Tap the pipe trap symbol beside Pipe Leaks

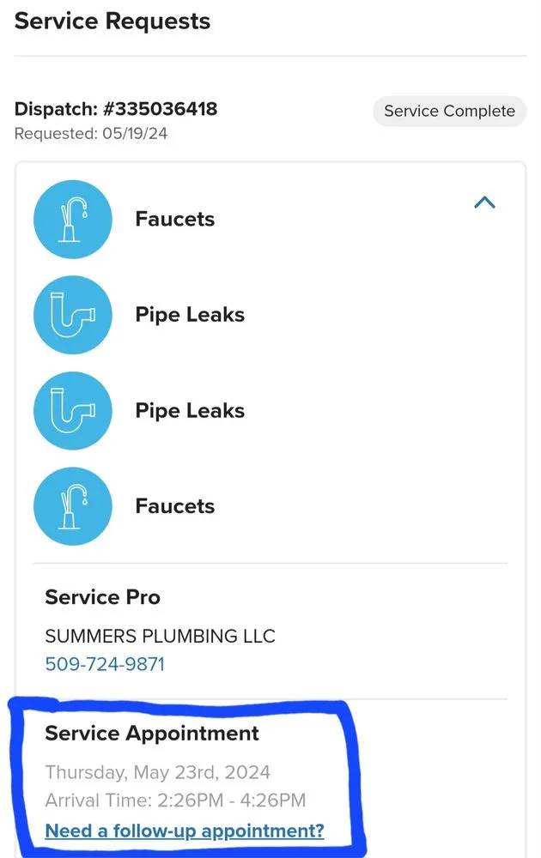(x=73, y=315)
